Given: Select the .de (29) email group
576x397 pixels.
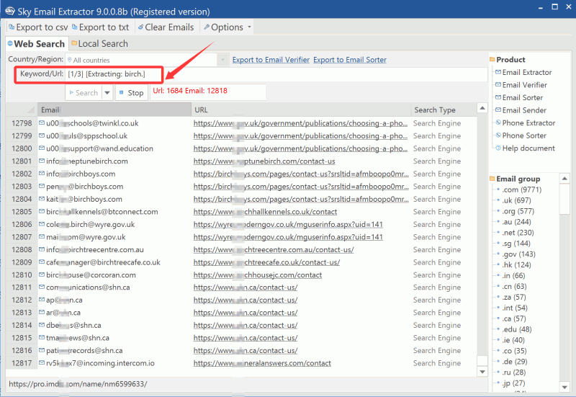Looking at the screenshot, I should [515, 362].
